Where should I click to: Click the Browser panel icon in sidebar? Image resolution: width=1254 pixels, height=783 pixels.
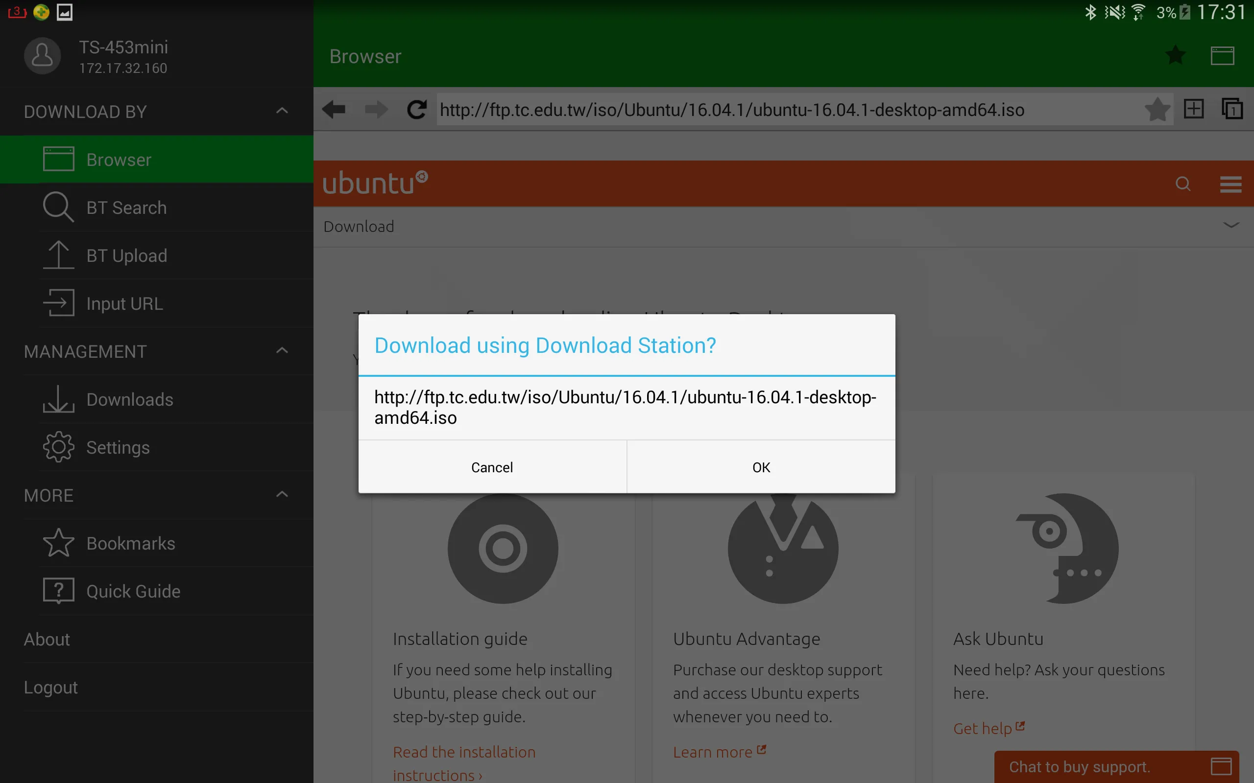click(58, 160)
